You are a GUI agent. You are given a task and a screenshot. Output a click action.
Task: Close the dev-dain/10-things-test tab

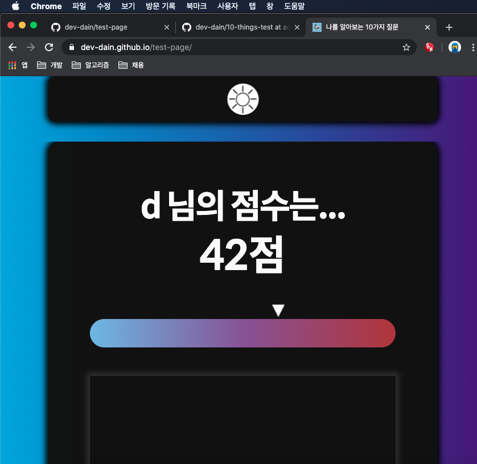point(297,27)
